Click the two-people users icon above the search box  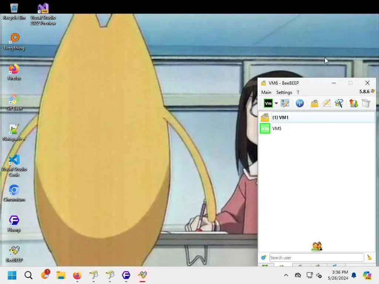click(317, 246)
